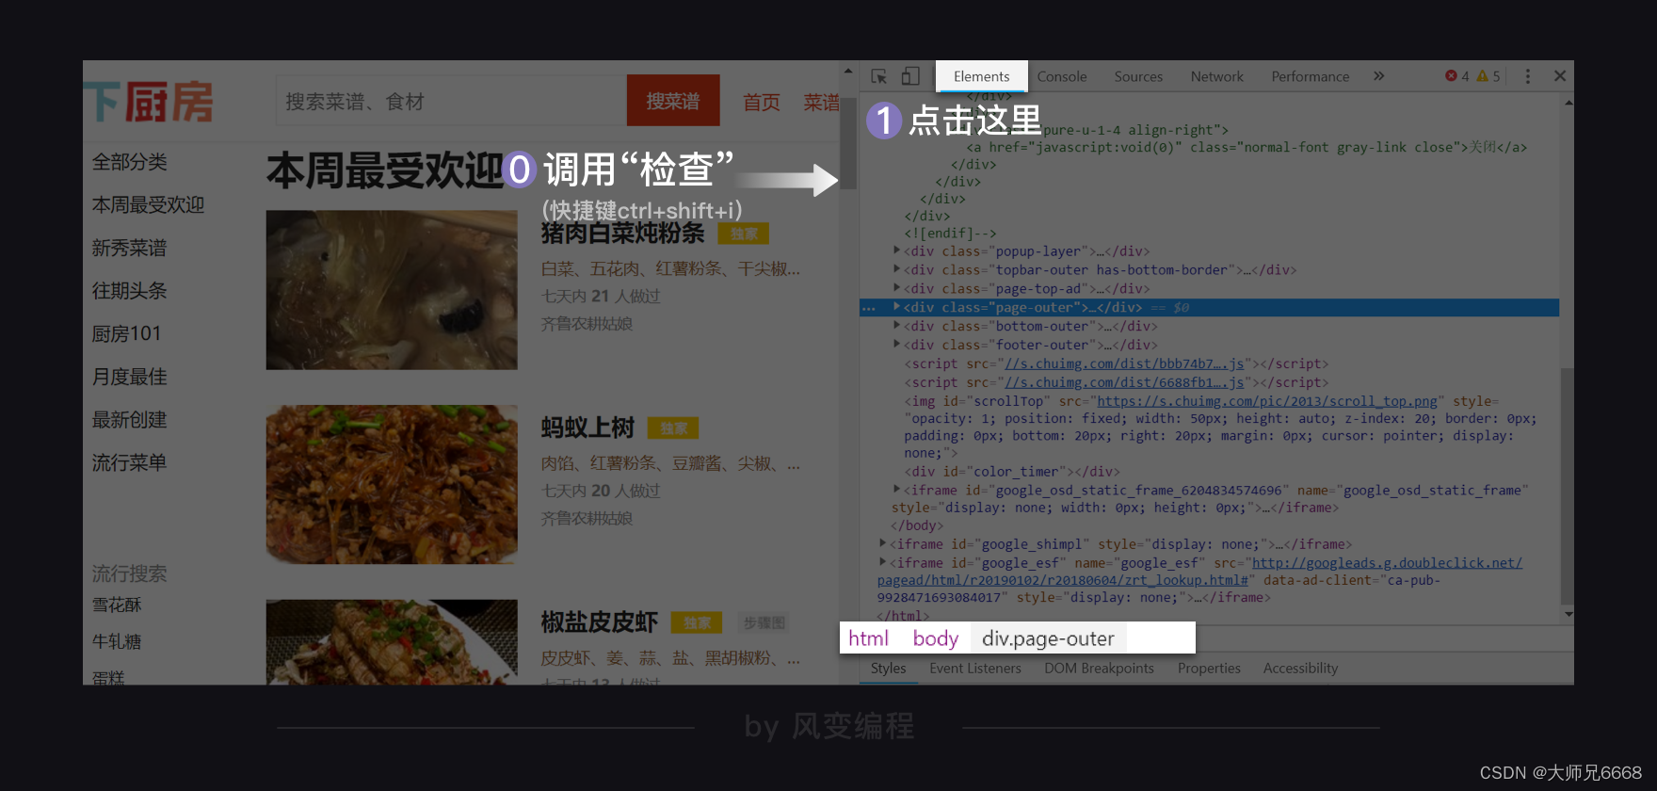Image resolution: width=1657 pixels, height=791 pixels.
Task: Open 厨房101 sidebar link
Action: point(126,333)
